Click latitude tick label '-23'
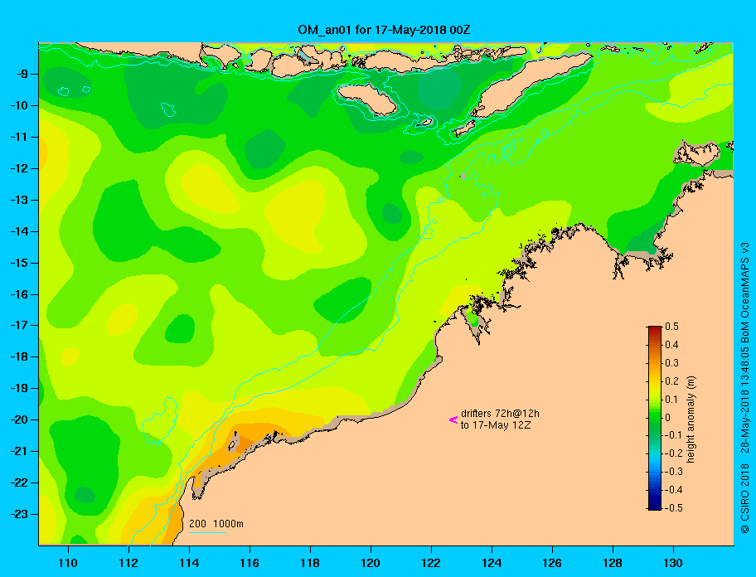 [19, 514]
